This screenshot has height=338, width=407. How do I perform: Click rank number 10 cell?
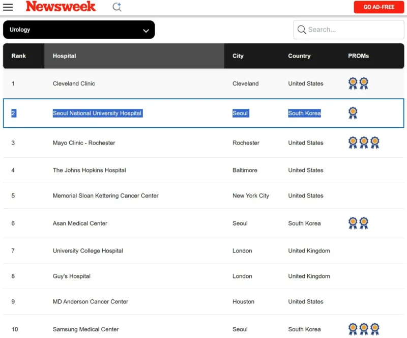[15, 329]
